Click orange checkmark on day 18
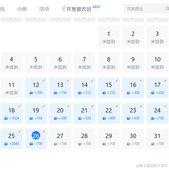Screen dimensions: 169x169 (19, 106)
